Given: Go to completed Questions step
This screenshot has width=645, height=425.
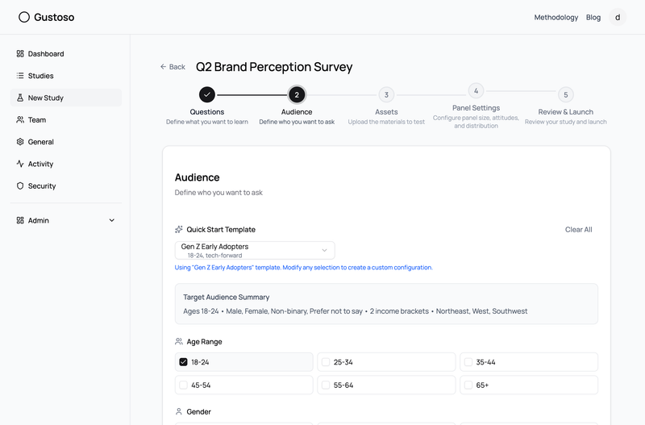Looking at the screenshot, I should pos(207,95).
